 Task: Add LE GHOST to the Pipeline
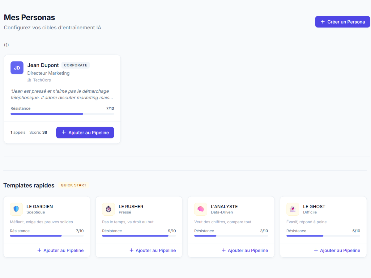coord(337,250)
